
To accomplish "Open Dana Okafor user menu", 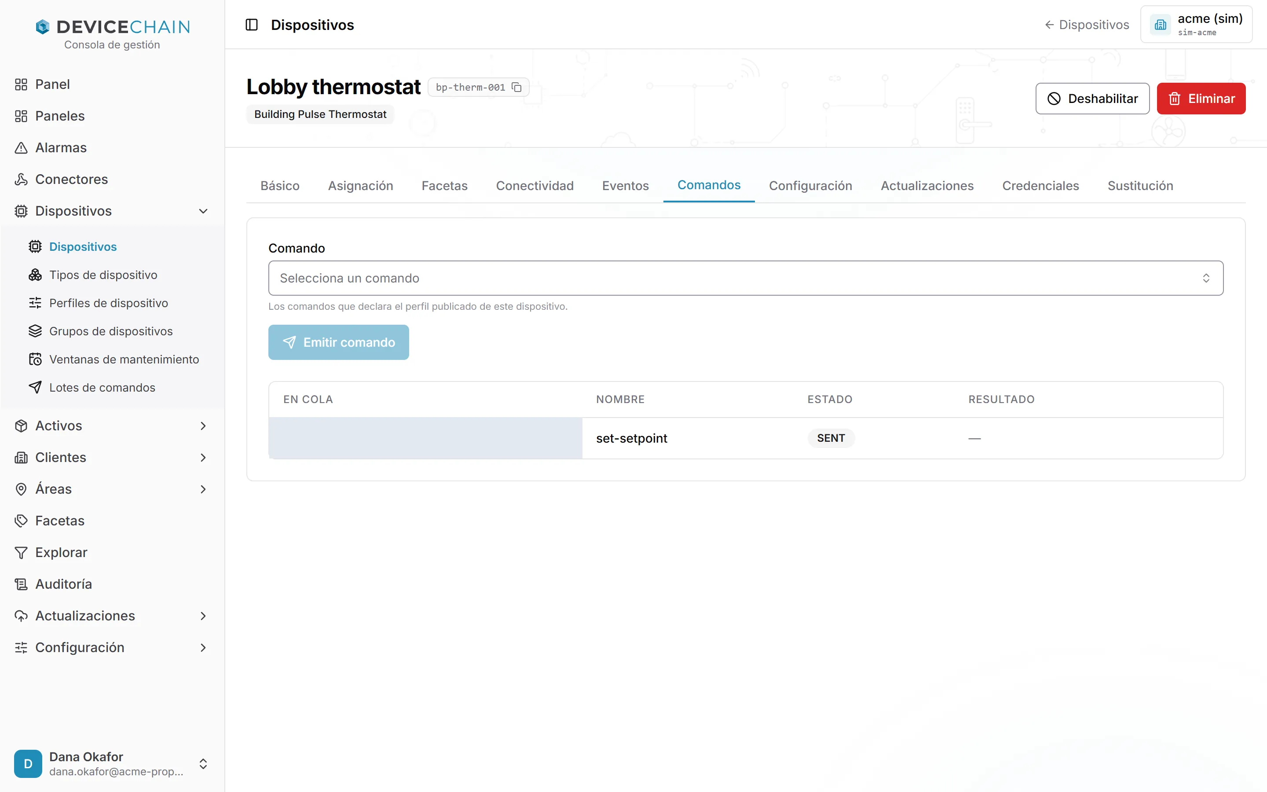I will [113, 764].
